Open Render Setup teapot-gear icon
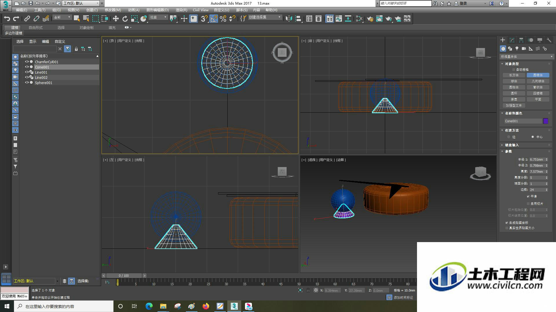This screenshot has height=312, width=556. click(370, 19)
